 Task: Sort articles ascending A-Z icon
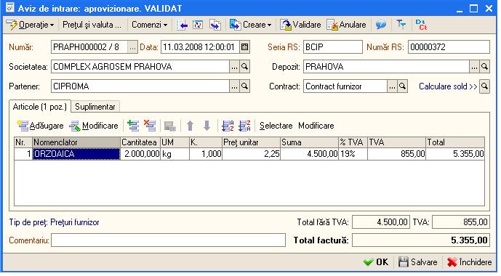point(228,126)
